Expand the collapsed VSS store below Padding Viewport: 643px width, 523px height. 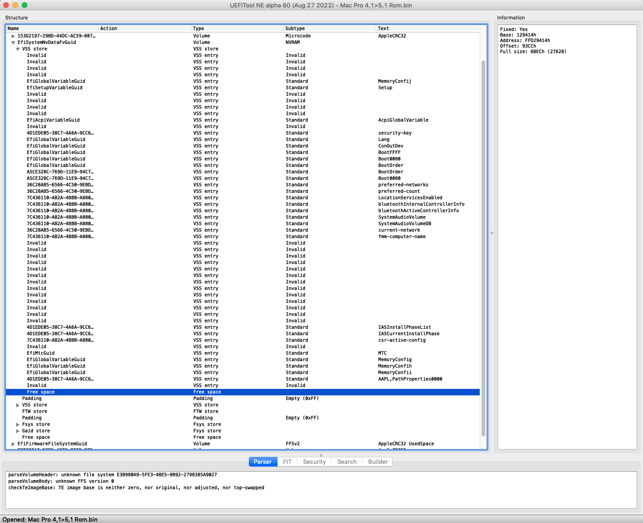pos(18,405)
